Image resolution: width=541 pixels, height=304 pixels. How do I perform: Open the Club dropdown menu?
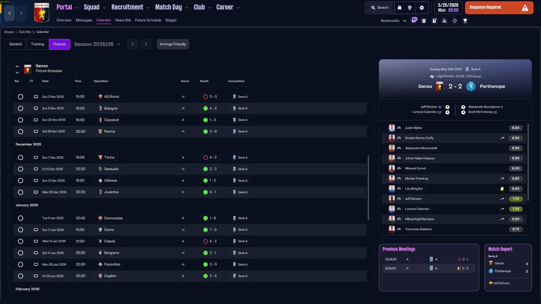(x=202, y=7)
